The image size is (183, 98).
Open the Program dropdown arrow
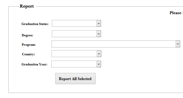(178, 44)
